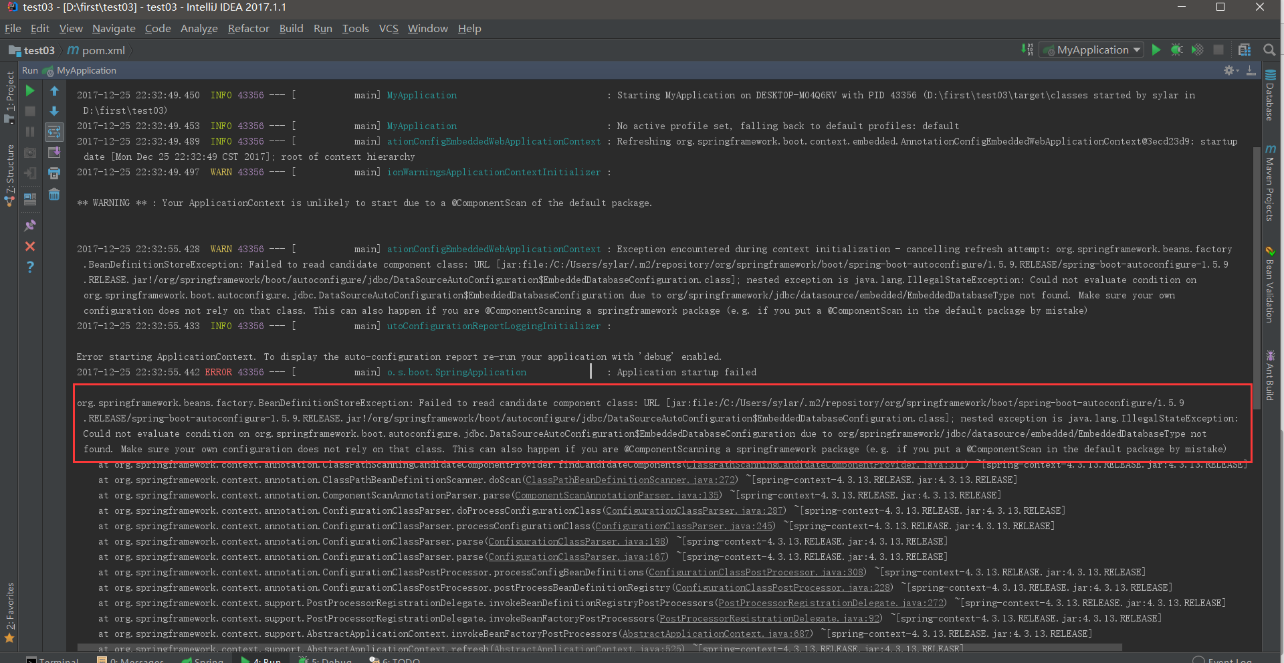Open the Ant Build tool window

click(x=1270, y=375)
